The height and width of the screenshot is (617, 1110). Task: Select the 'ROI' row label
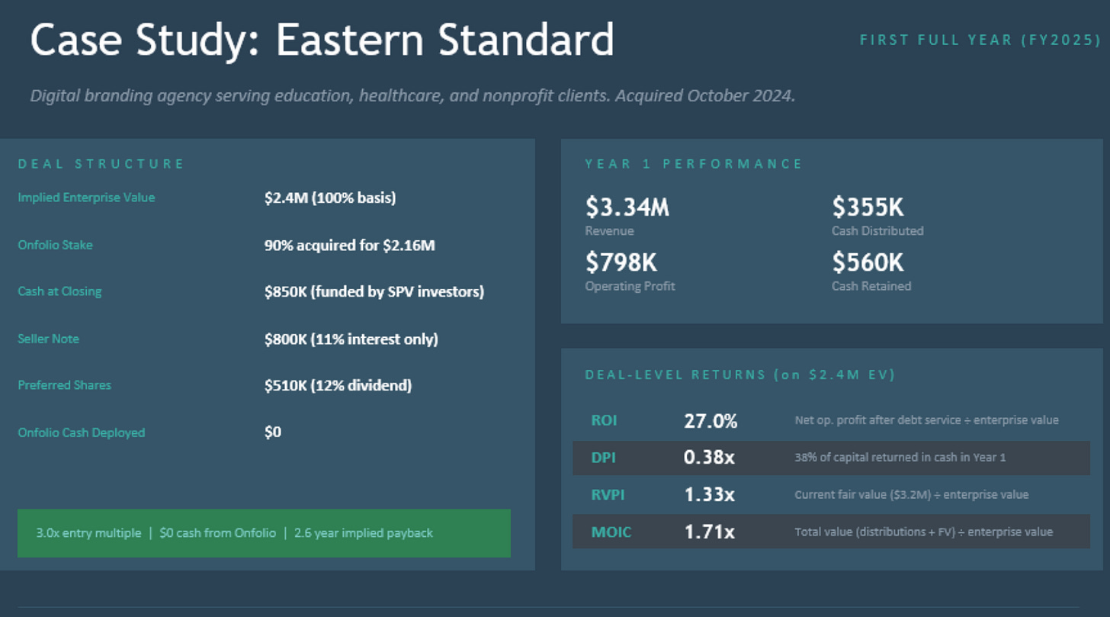click(604, 420)
